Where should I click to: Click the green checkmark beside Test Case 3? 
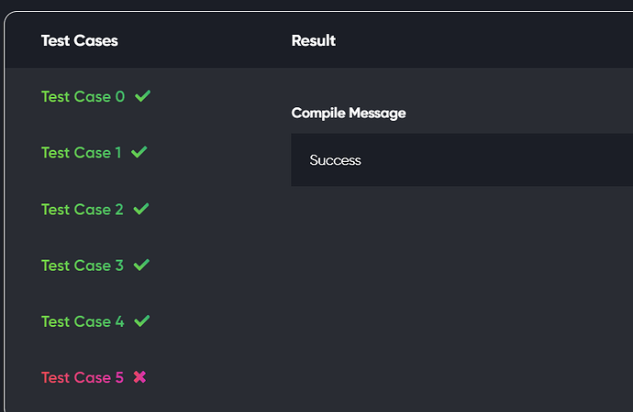141,265
